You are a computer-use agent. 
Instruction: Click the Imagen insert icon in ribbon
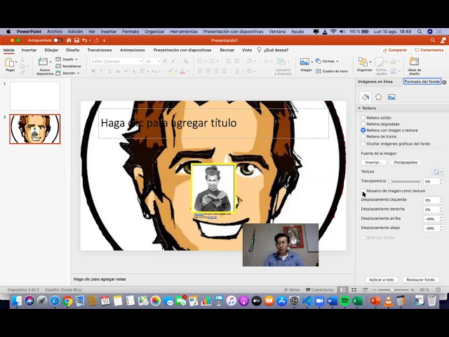click(306, 62)
